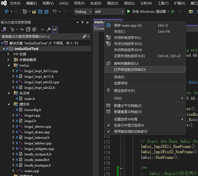Click line number 173 in the editor

coord(107,147)
